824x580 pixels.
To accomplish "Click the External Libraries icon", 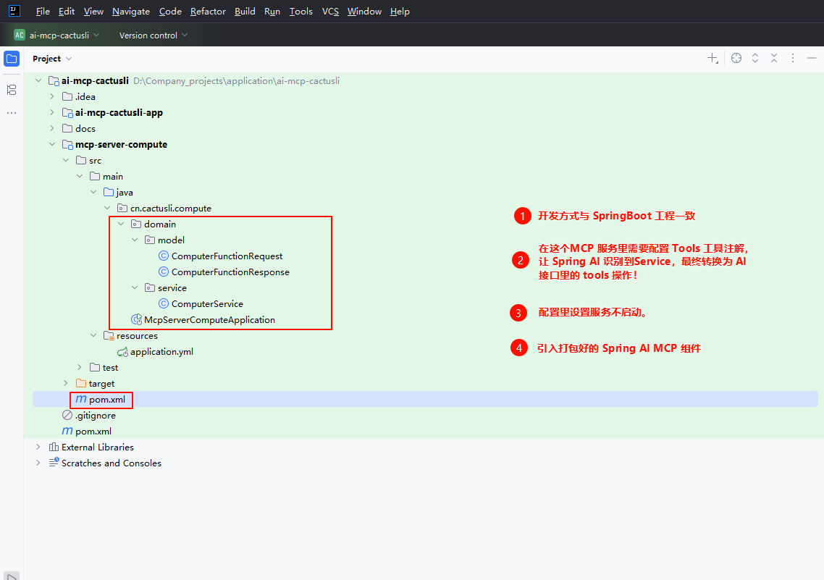I will click(x=54, y=447).
